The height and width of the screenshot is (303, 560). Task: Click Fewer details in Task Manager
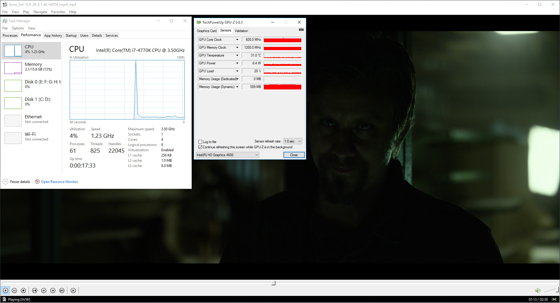tap(20, 182)
